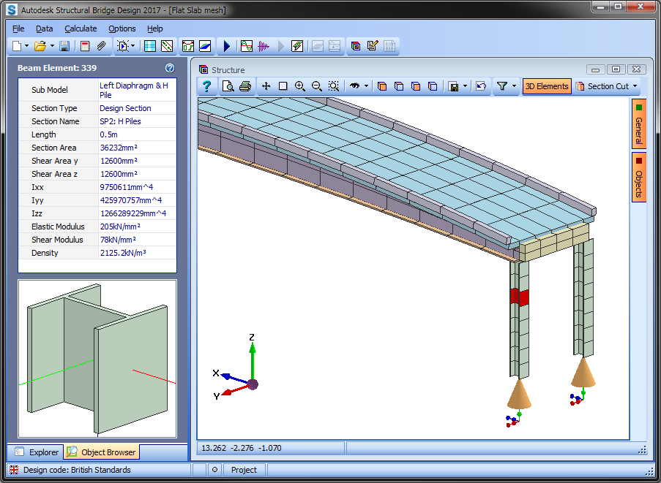Image resolution: width=661 pixels, height=483 pixels.
Task: Click the undo view arrow icon
Action: pyautogui.click(x=481, y=86)
